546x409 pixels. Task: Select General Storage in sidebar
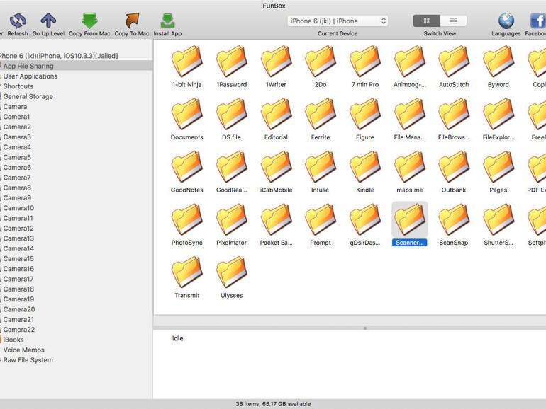coord(28,97)
